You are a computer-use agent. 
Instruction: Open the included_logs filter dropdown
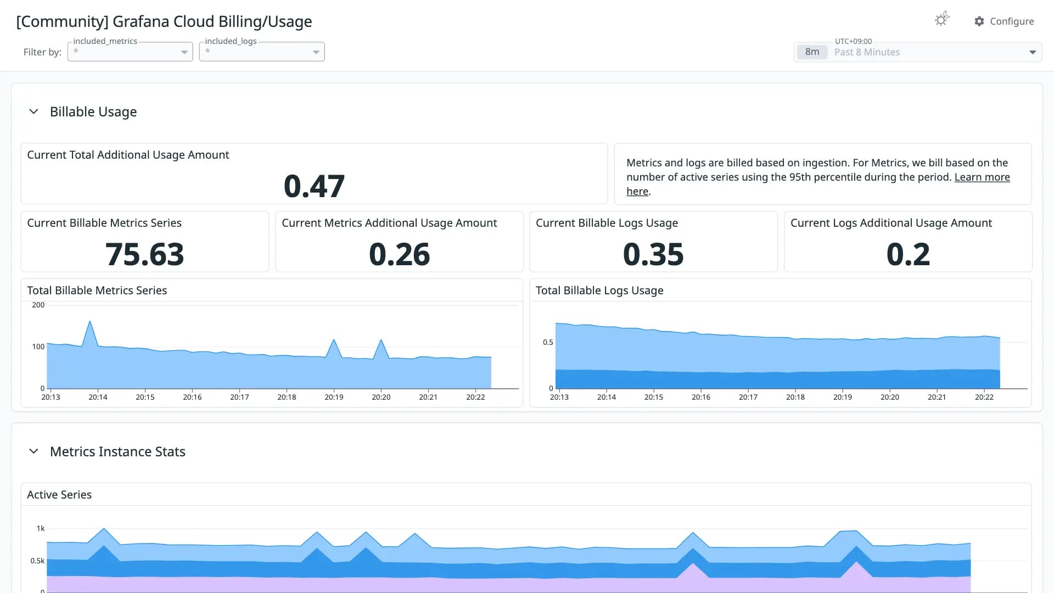coord(262,52)
